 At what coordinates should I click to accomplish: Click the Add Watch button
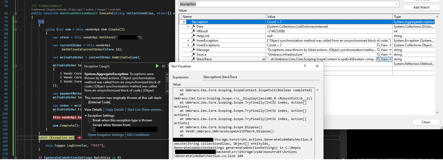point(421,7)
